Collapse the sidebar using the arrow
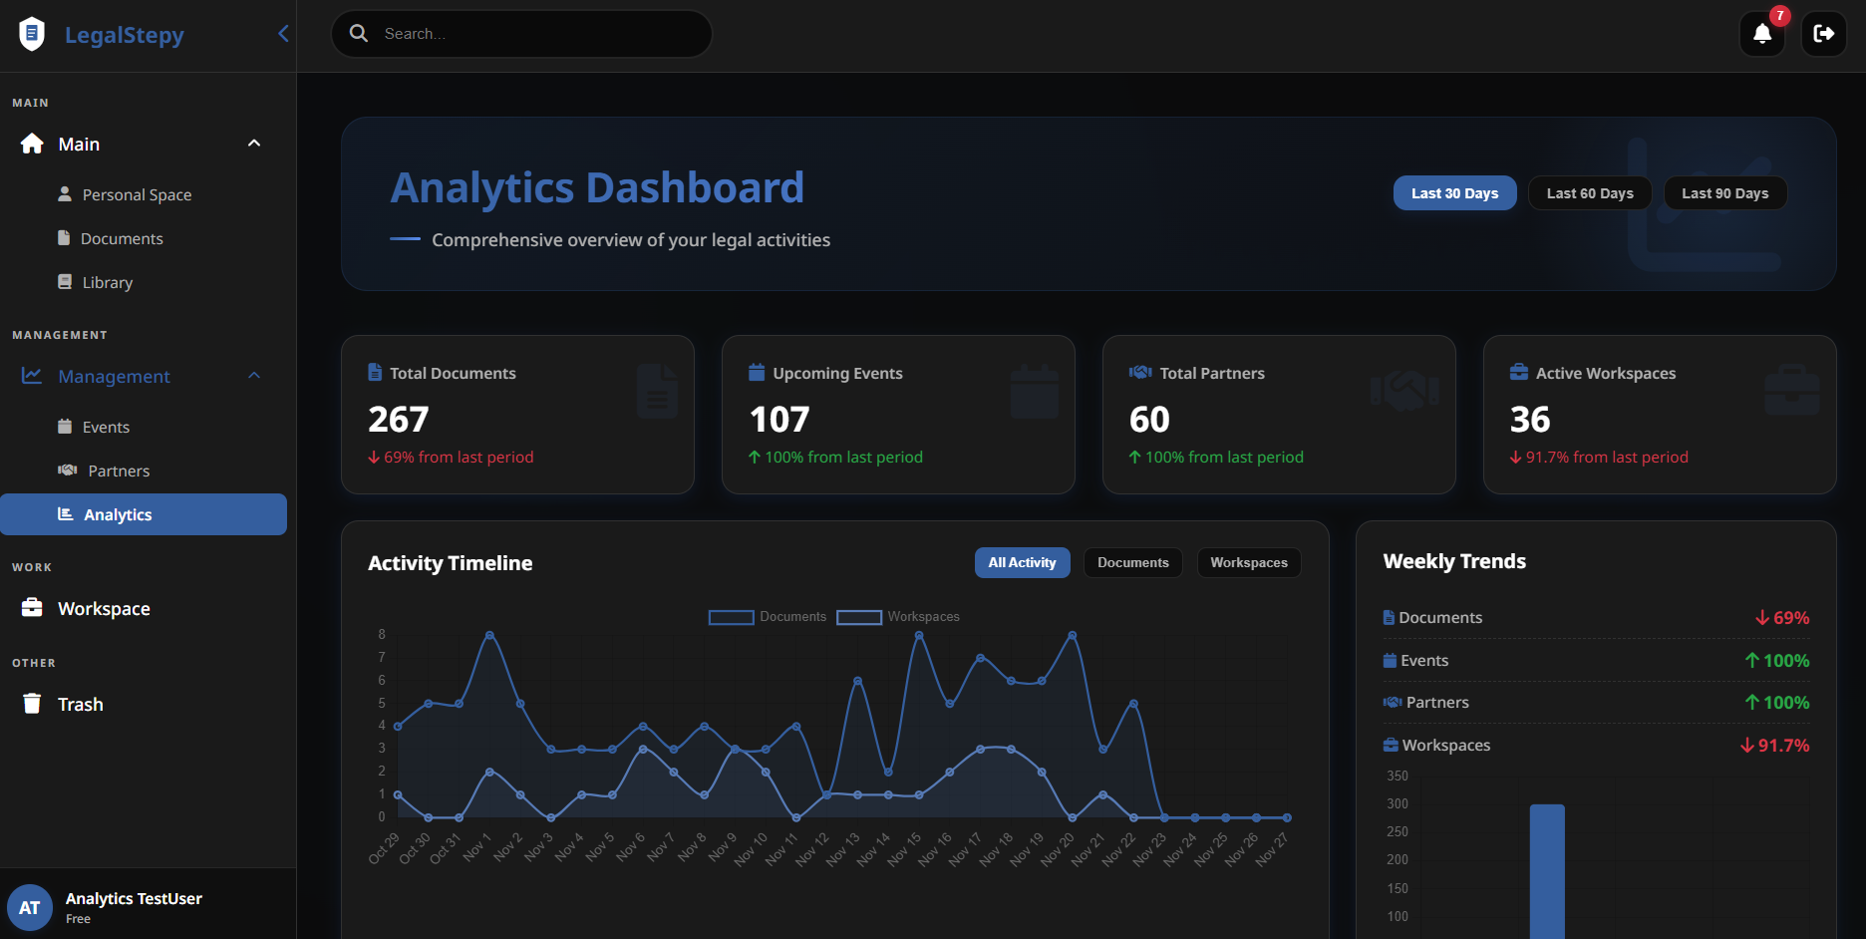Screen dimensions: 1866x939 [x=282, y=33]
